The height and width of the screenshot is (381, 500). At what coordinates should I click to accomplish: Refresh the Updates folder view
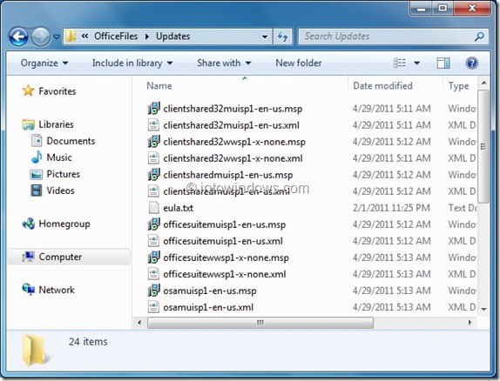[x=282, y=37]
